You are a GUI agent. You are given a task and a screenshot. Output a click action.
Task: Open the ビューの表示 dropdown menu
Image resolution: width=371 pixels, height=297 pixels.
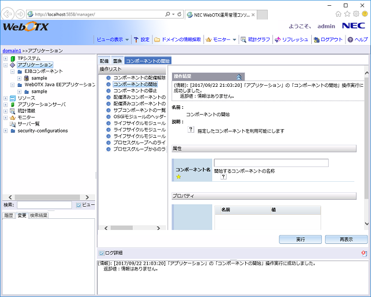(x=112, y=39)
